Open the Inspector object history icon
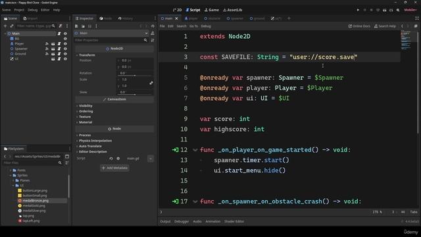 (x=153, y=26)
